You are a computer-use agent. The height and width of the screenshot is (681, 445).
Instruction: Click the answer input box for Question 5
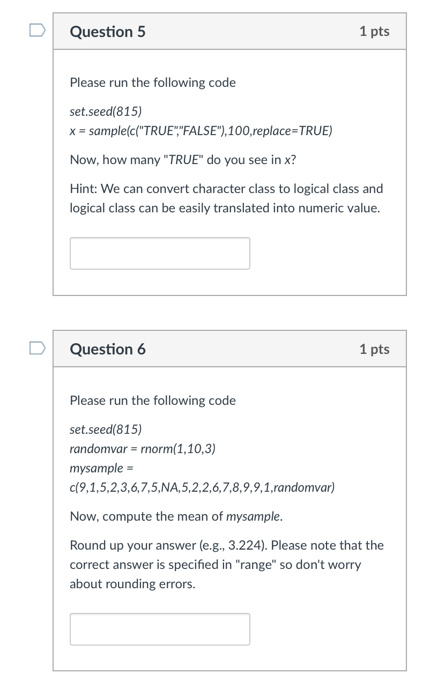(159, 253)
